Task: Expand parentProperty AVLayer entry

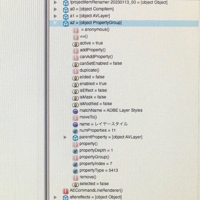Action: pos(65,137)
